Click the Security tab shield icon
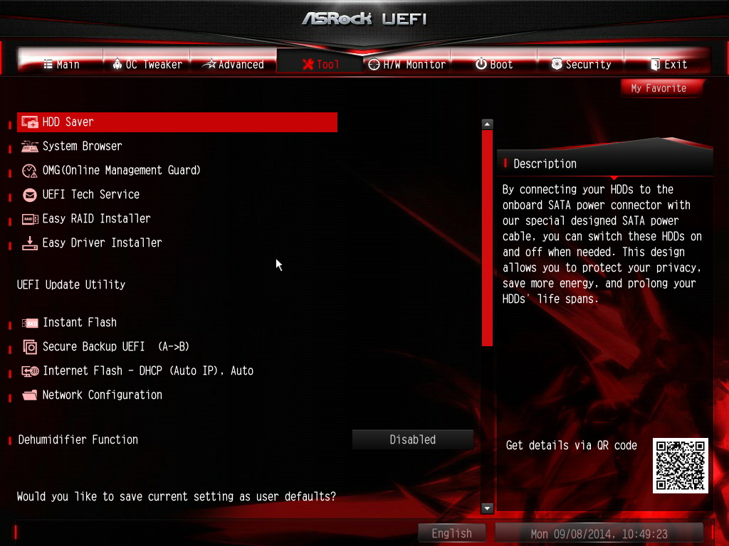Image resolution: width=729 pixels, height=546 pixels. pyautogui.click(x=557, y=64)
